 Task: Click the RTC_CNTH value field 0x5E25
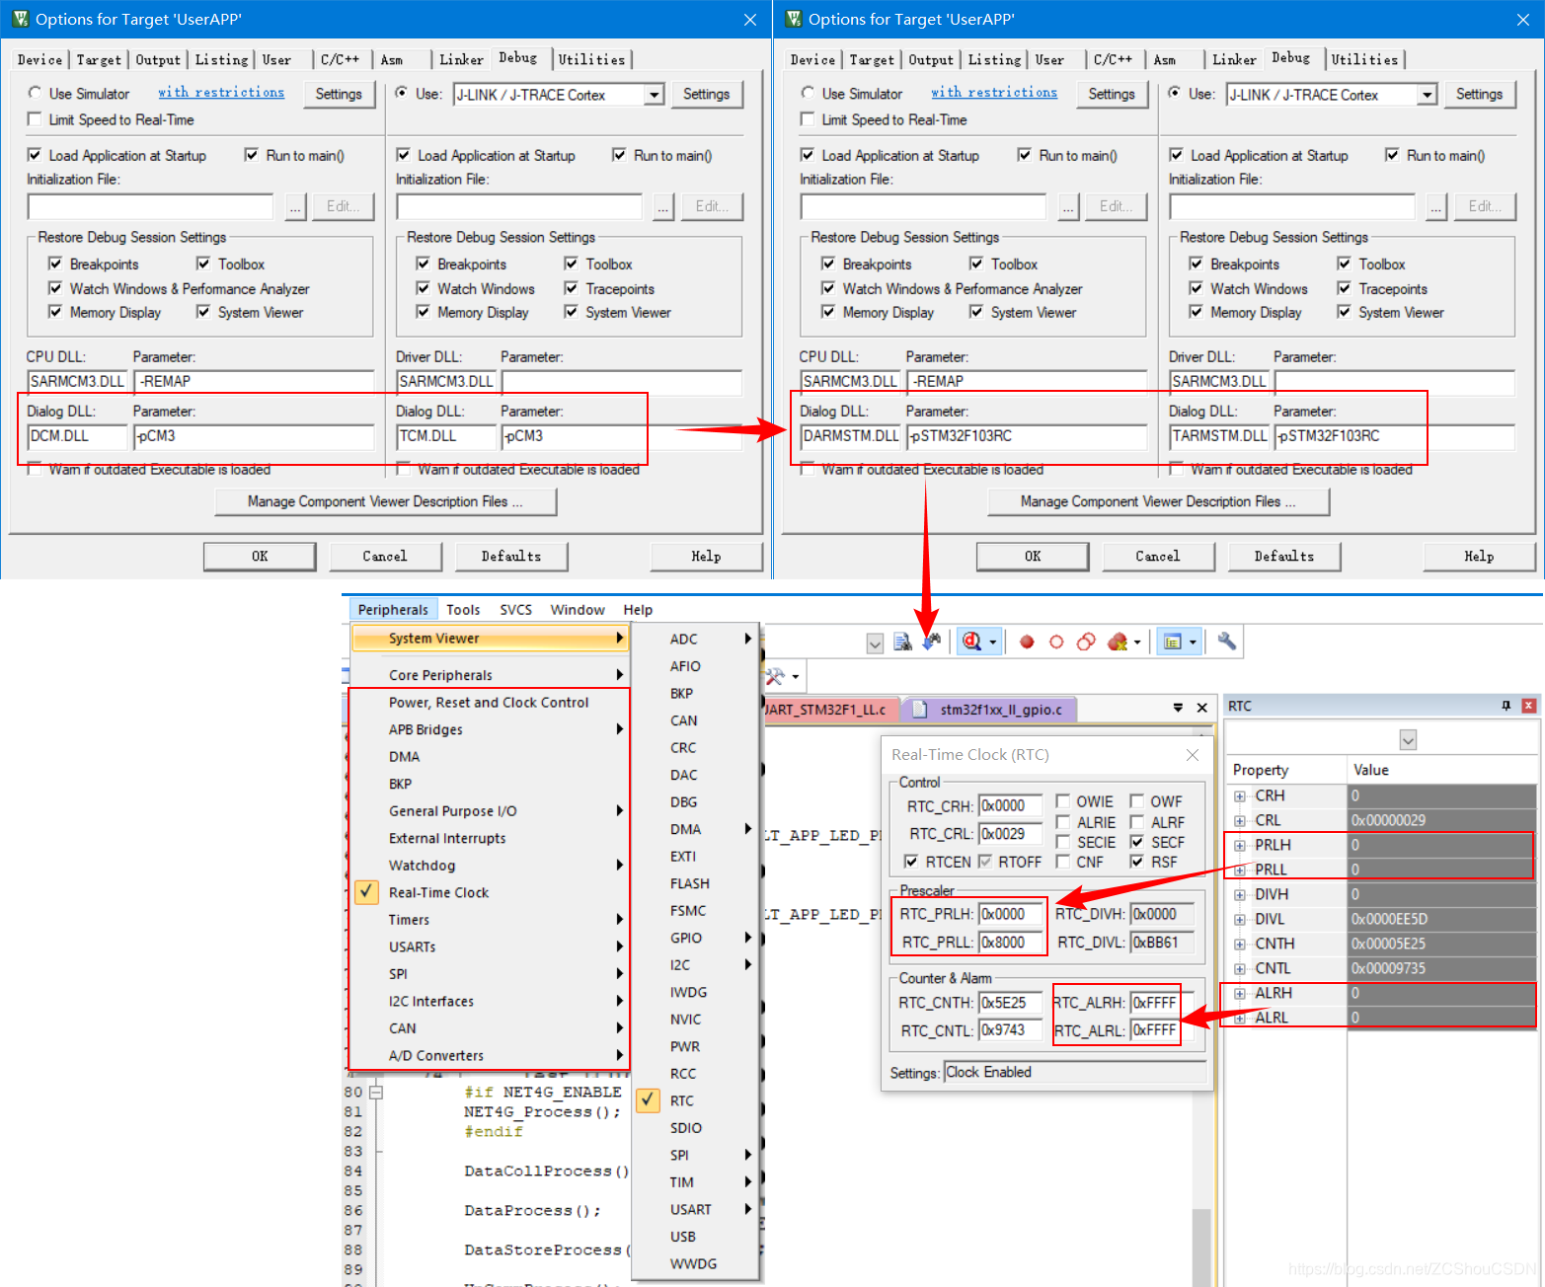[x=1011, y=1003]
